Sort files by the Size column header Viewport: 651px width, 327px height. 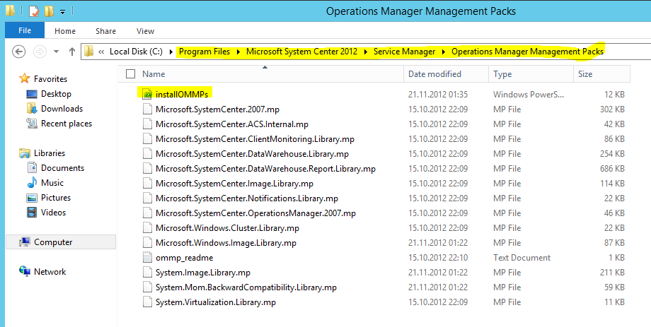(585, 74)
